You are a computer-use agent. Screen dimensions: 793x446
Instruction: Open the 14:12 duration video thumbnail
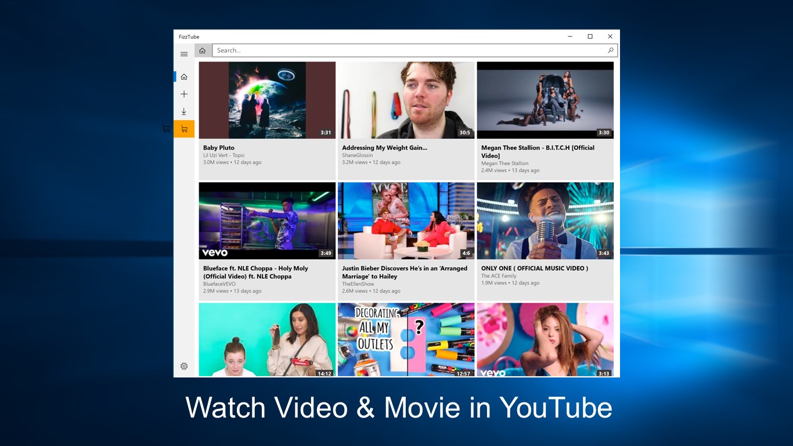pyautogui.click(x=267, y=340)
